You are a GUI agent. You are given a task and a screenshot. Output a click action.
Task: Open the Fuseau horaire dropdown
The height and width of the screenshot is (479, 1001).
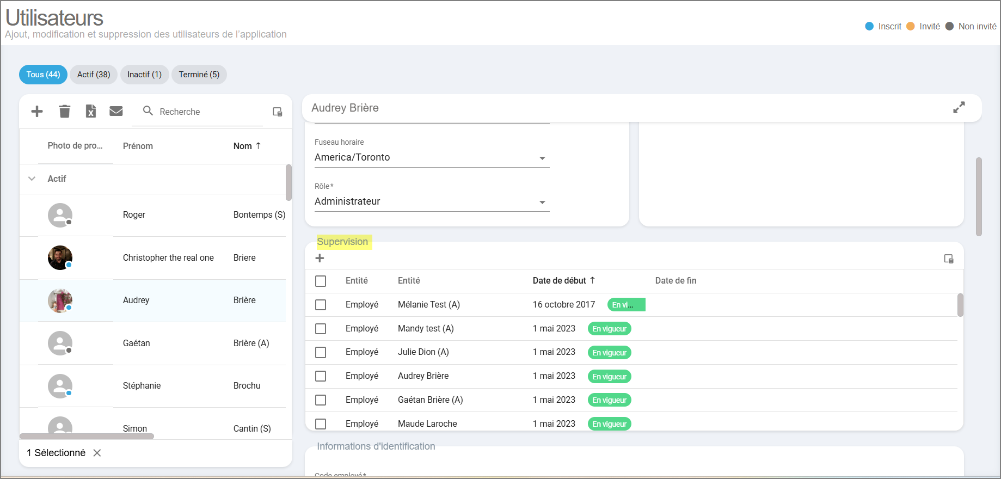click(x=432, y=158)
